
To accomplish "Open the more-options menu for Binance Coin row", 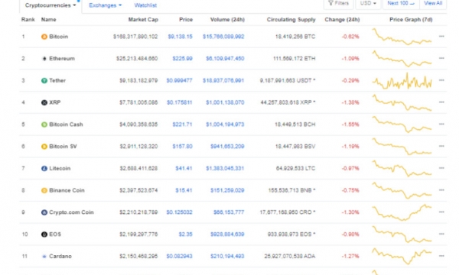I will [x=441, y=190].
